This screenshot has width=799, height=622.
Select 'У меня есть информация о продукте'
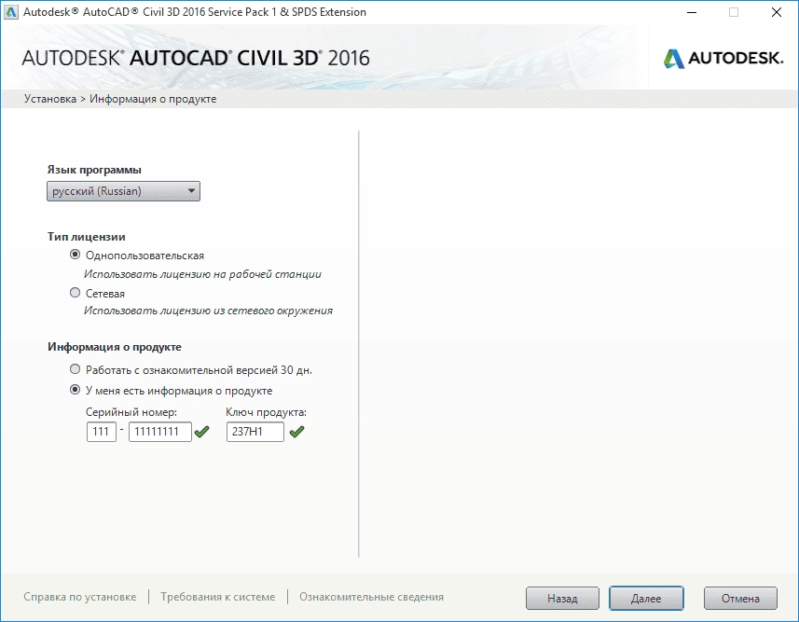75,390
